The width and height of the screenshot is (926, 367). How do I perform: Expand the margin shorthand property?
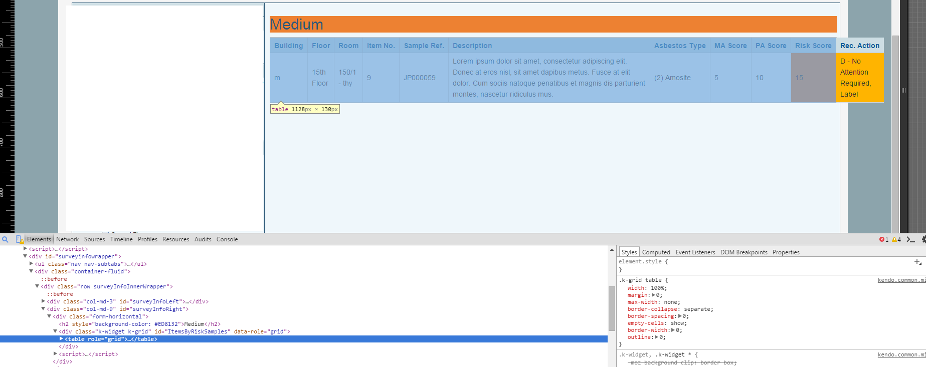point(653,295)
